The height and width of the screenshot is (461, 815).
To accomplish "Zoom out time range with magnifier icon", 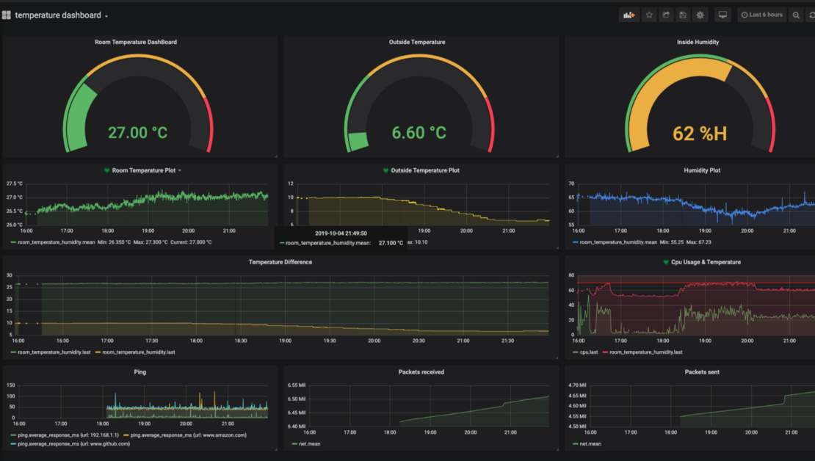I will click(796, 15).
